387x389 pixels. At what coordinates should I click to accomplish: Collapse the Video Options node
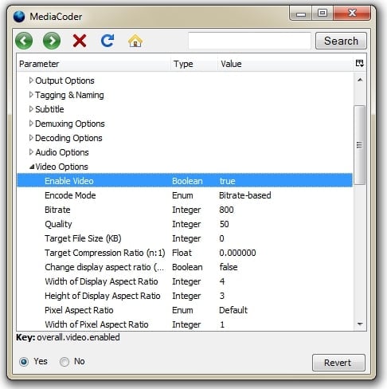coord(32,167)
